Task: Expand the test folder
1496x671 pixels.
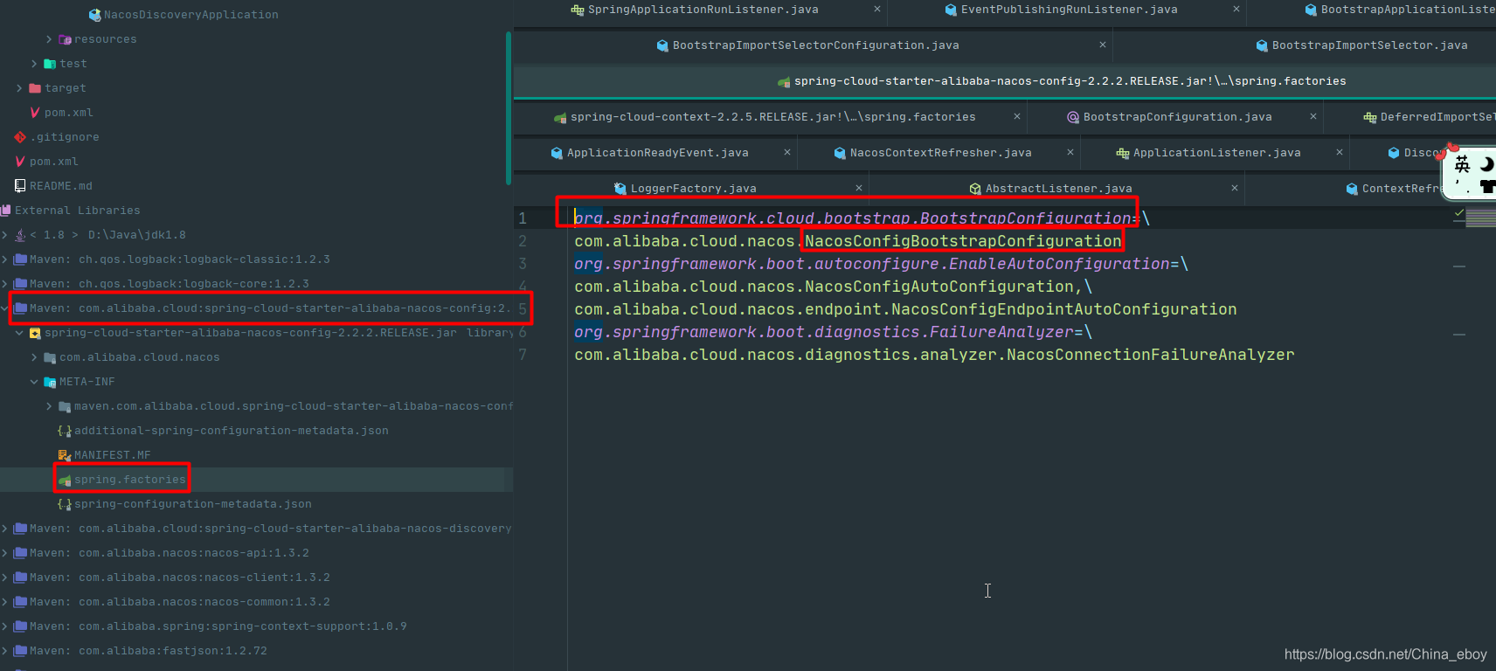Action: [x=34, y=64]
